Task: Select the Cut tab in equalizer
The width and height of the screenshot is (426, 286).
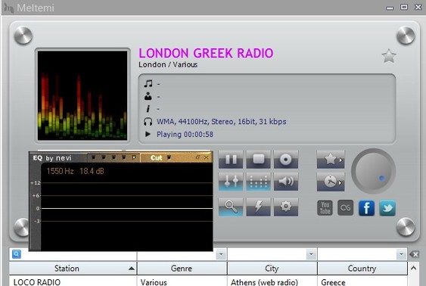Action: point(156,158)
